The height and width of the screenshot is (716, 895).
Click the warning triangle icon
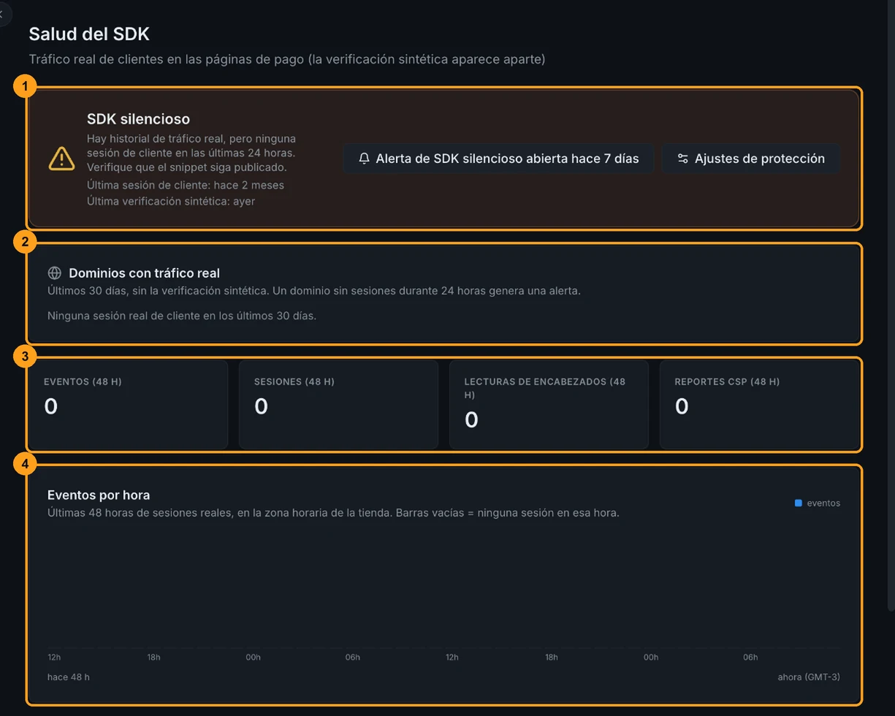tap(61, 159)
